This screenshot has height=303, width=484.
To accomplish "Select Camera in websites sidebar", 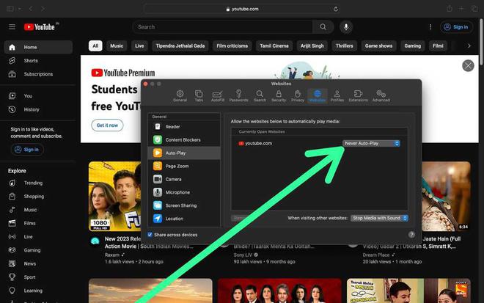I will (x=184, y=179).
